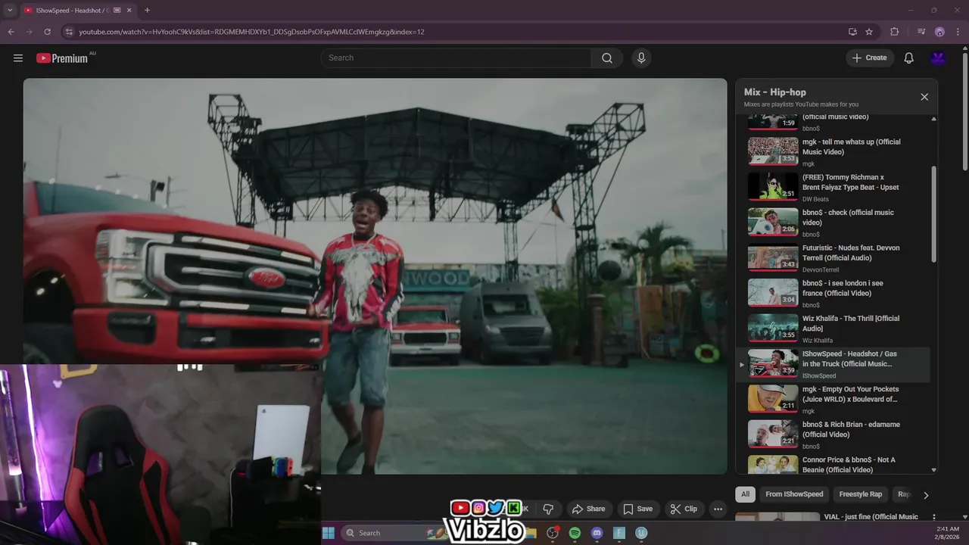This screenshot has width=969, height=545.
Task: Play Wiz Khalifa - The Thrill
Action: (x=833, y=329)
